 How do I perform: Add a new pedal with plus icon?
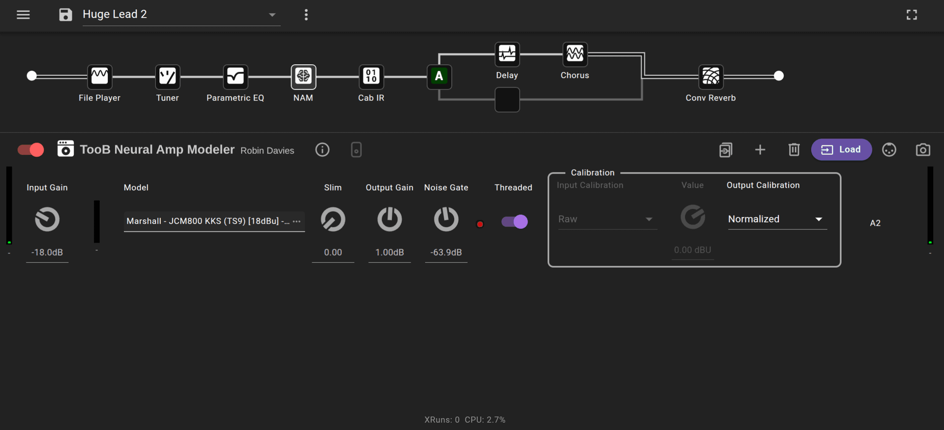coord(760,150)
